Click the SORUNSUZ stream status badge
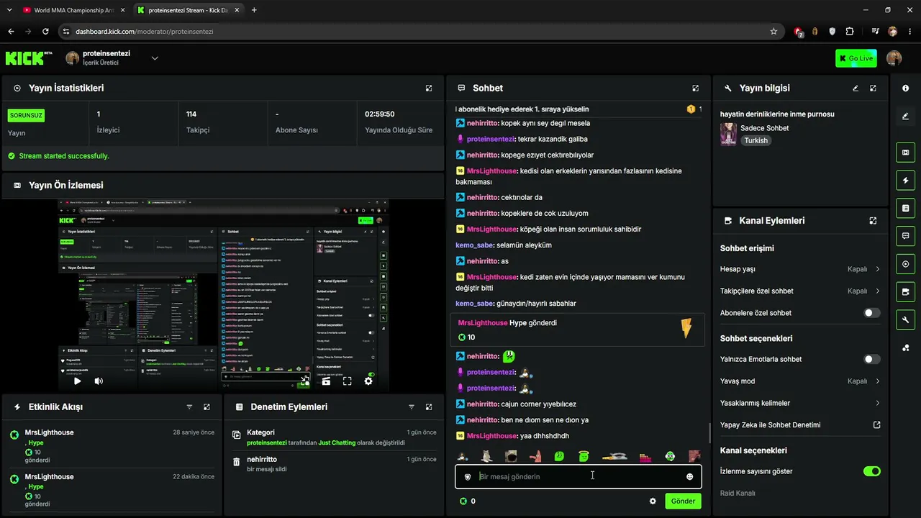The width and height of the screenshot is (921, 518). (x=27, y=115)
